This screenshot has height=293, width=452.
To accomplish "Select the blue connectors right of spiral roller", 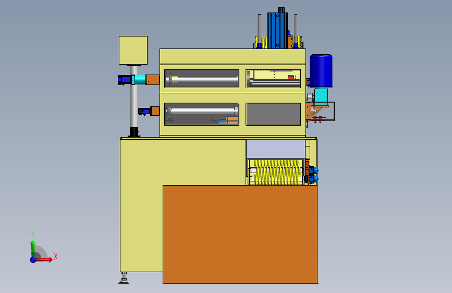I will click(314, 175).
